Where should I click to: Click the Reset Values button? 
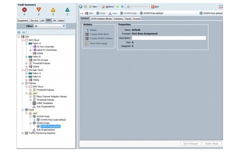point(212,144)
